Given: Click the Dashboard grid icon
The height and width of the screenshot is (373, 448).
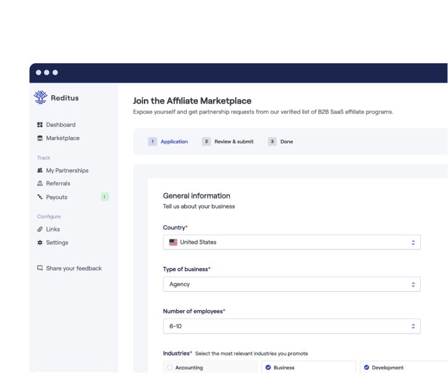Looking at the screenshot, I should [40, 125].
